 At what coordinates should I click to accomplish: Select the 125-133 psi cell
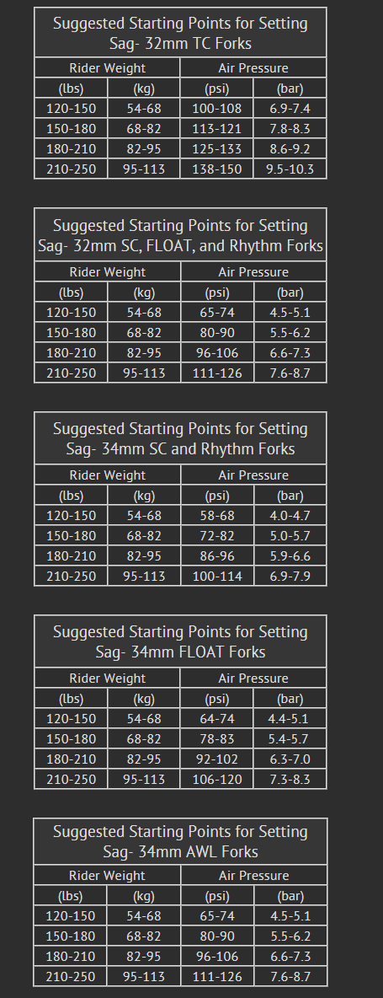click(x=216, y=149)
